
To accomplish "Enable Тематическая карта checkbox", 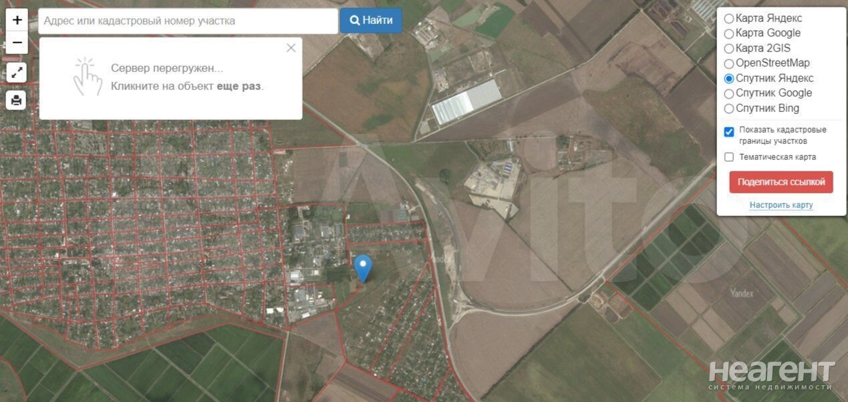I will coord(729,157).
